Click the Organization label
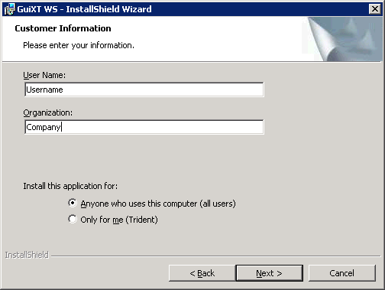The image size is (385, 290). pyautogui.click(x=48, y=112)
